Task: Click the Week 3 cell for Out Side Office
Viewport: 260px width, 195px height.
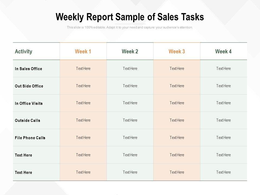Action: coord(177,86)
